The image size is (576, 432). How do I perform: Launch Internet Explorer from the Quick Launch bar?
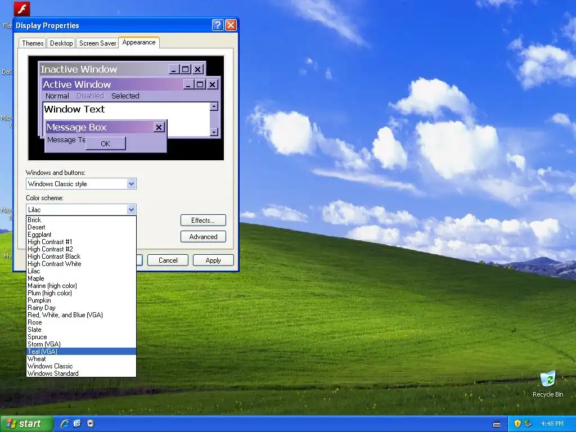[x=65, y=424]
